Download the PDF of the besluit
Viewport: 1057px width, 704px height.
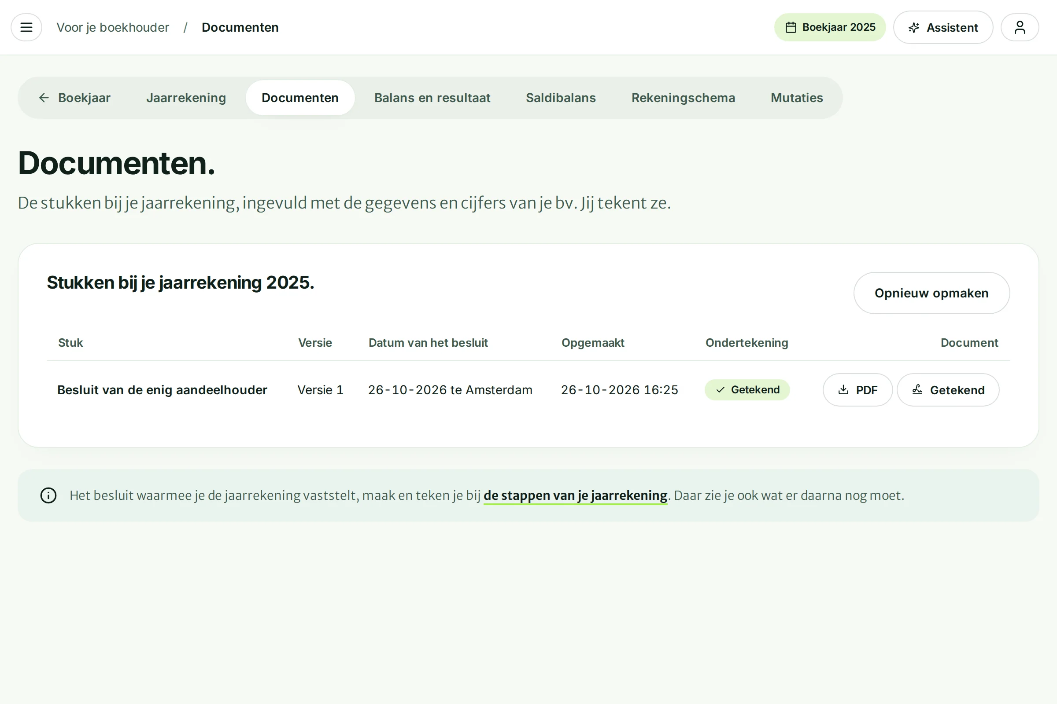(857, 390)
